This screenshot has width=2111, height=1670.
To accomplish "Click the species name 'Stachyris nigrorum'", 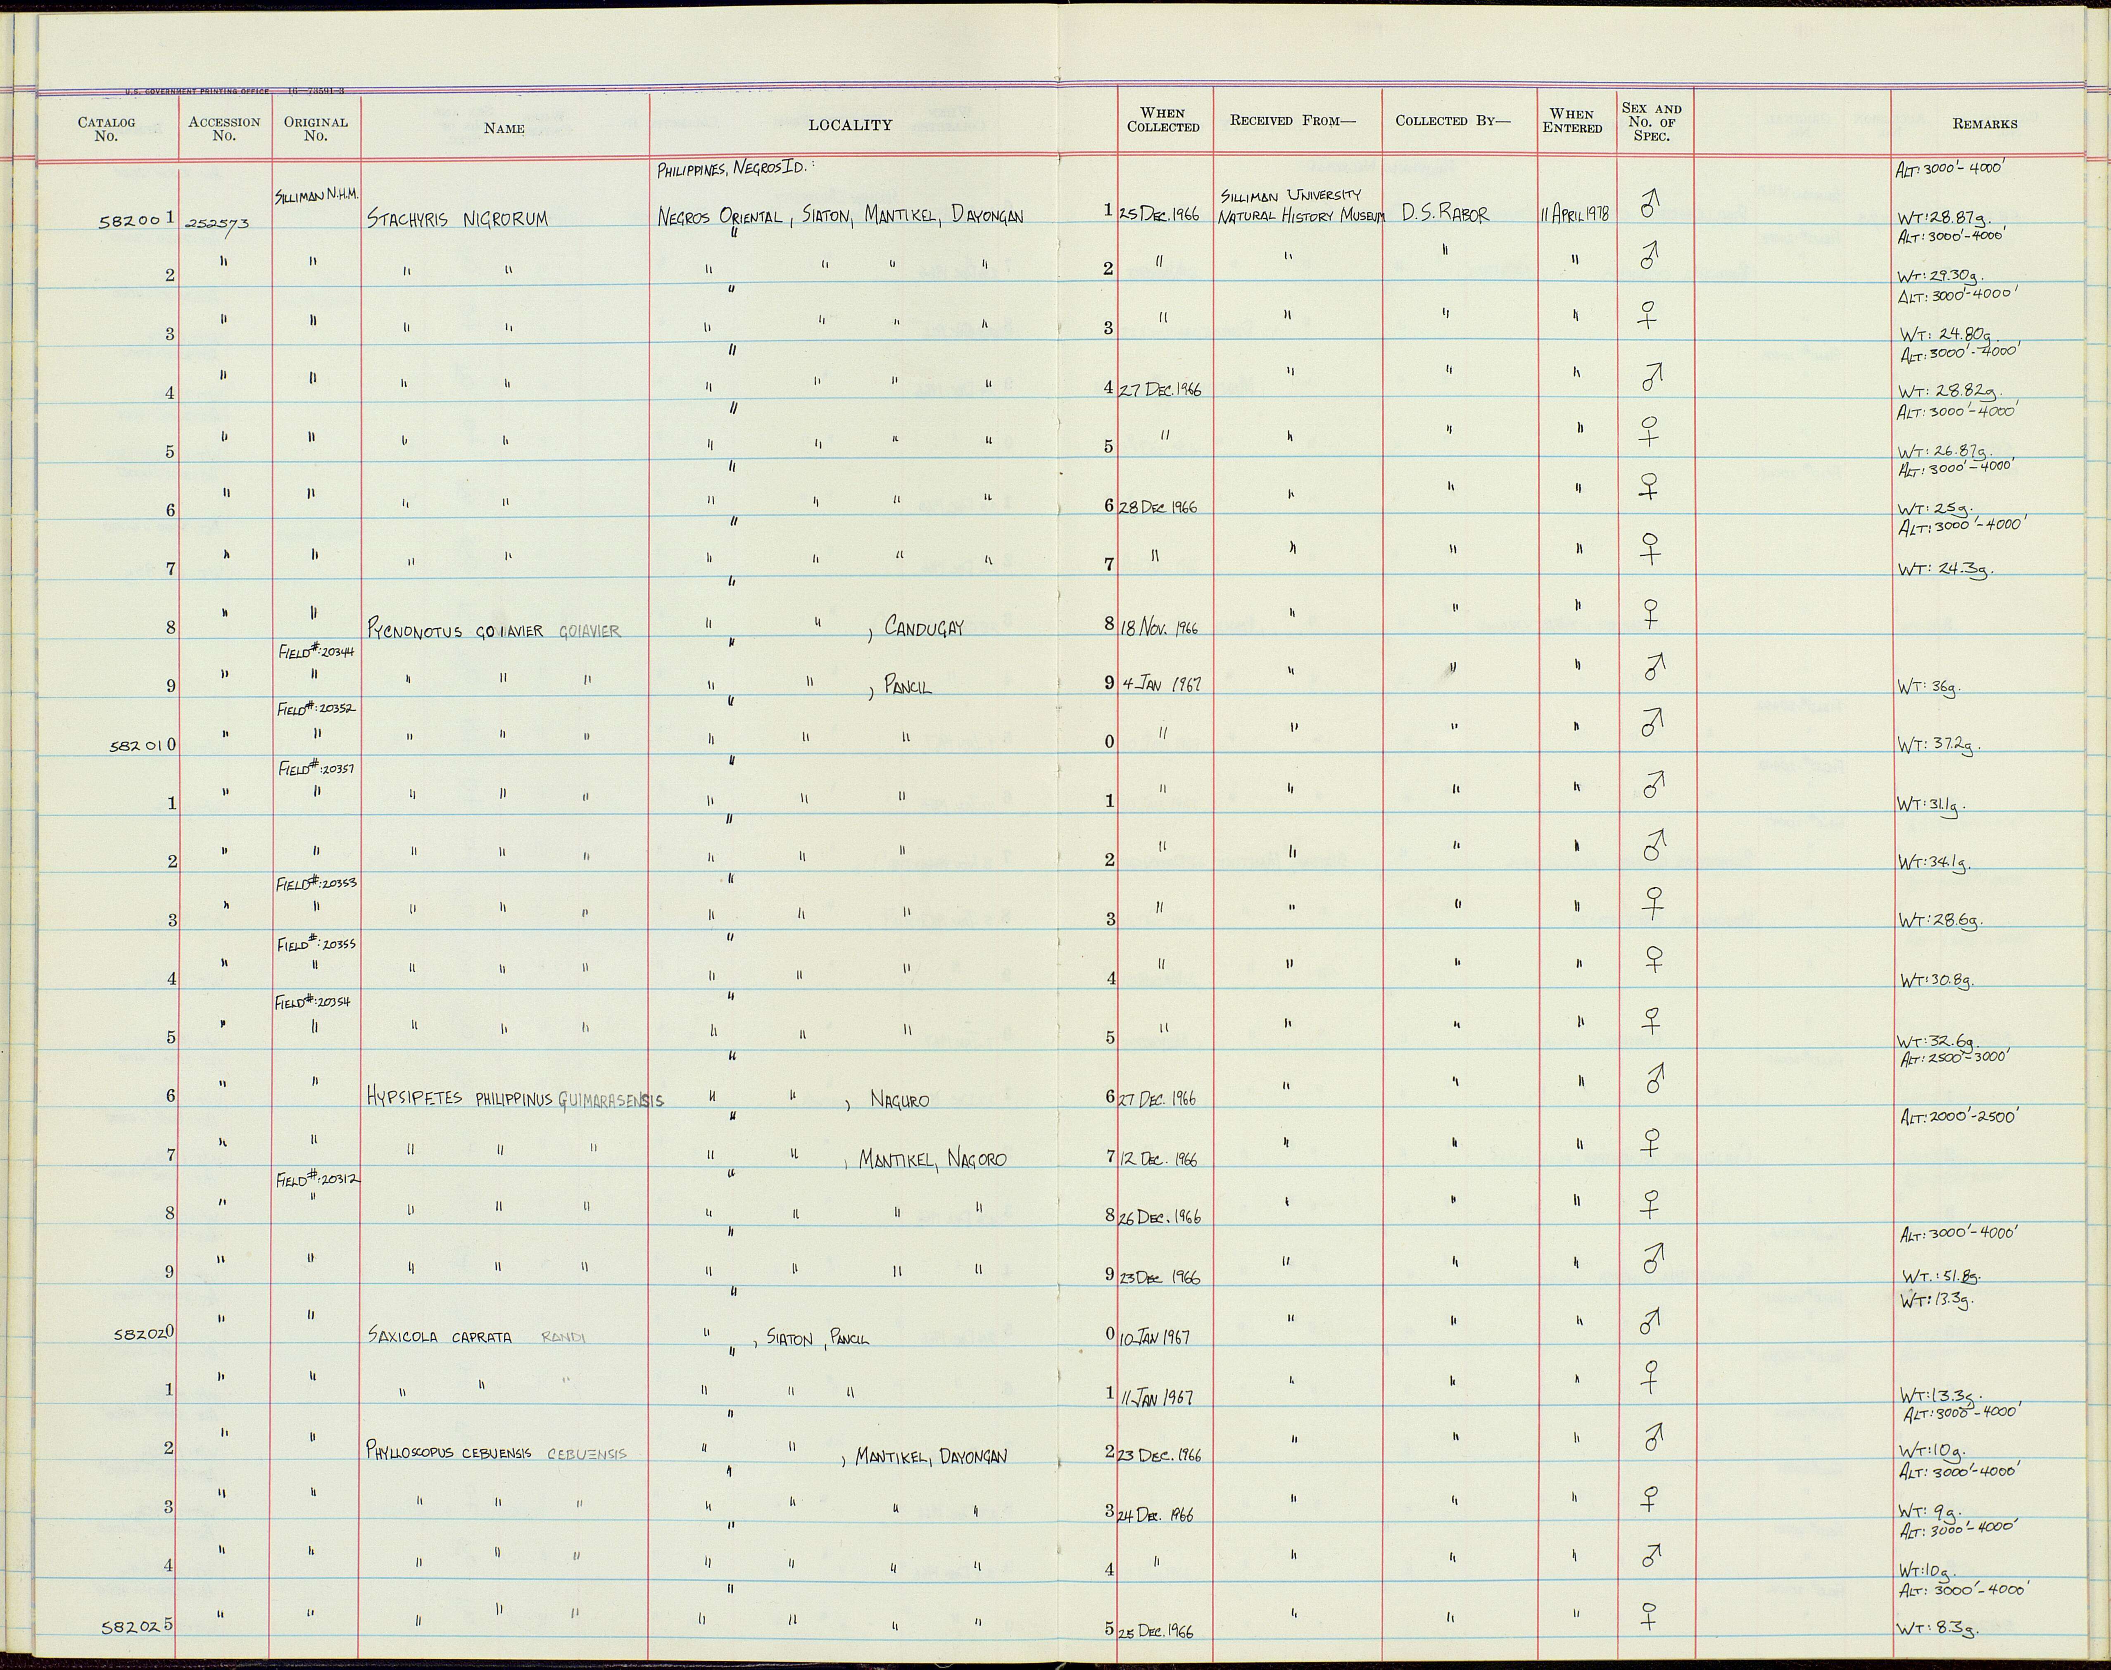I will coord(458,219).
